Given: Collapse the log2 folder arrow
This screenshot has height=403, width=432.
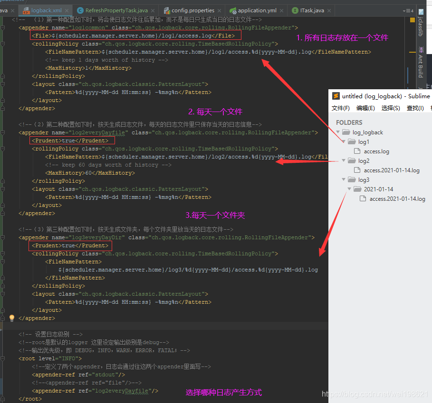Looking at the screenshot, I should [344, 160].
